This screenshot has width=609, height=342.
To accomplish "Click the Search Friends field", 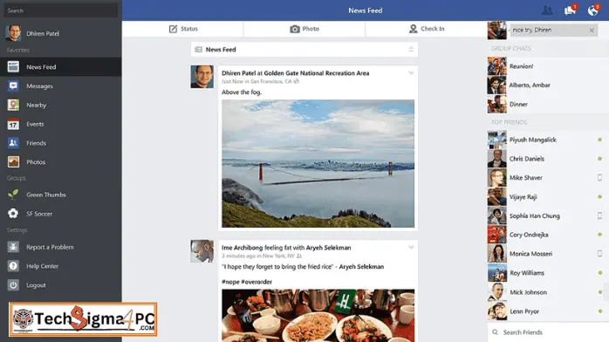I will tap(548, 332).
